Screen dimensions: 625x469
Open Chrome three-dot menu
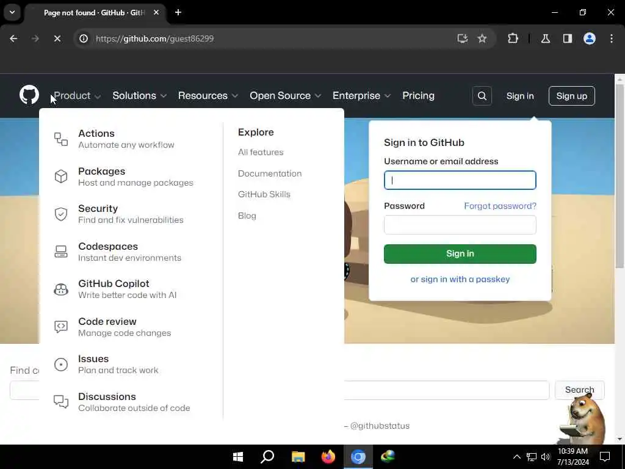612,38
